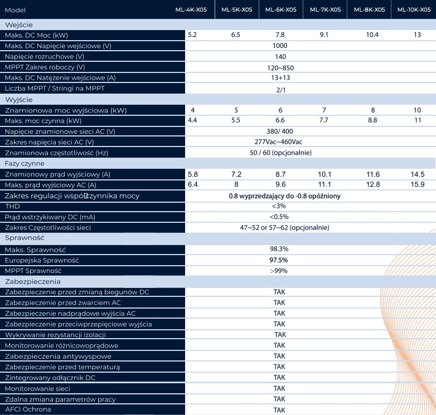Select the "Fazy czynne" section header

tap(25, 164)
